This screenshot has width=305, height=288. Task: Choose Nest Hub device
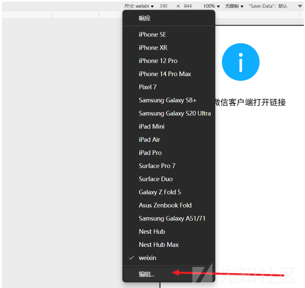(x=169, y=232)
